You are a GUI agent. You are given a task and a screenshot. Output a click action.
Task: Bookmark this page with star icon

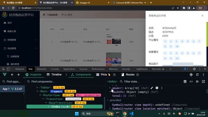click(x=178, y=8)
